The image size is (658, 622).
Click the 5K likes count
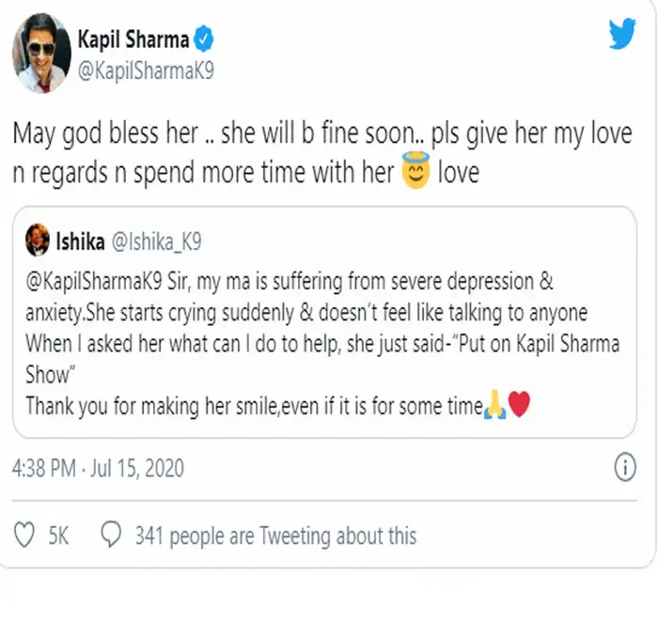point(58,536)
